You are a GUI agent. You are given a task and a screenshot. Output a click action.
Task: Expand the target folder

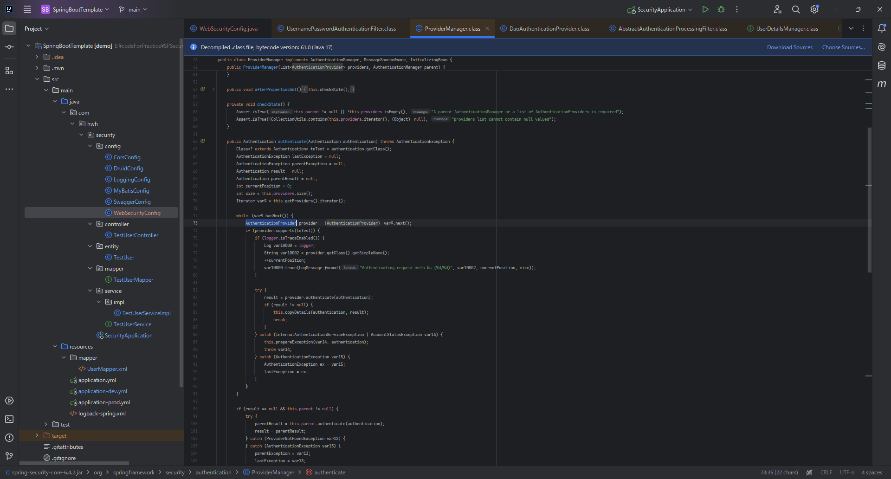(x=37, y=435)
